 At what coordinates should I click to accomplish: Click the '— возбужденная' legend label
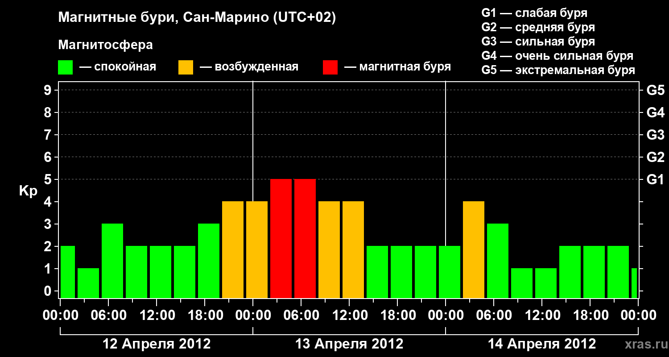click(249, 67)
